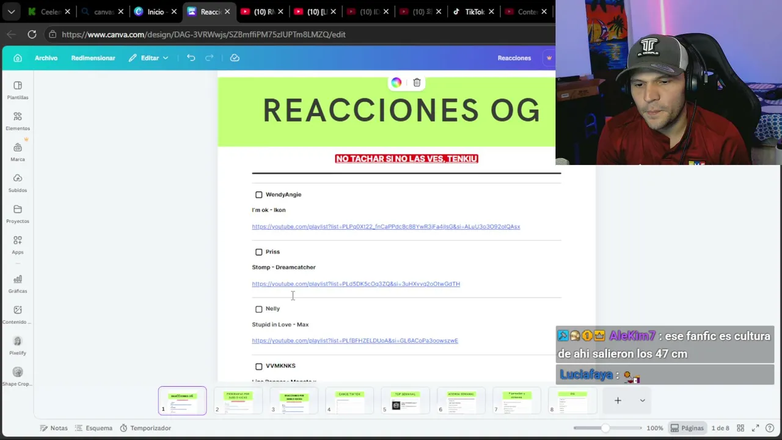The width and height of the screenshot is (782, 440).
Task: Open the browser tab search dropdown
Action: click(x=12, y=12)
